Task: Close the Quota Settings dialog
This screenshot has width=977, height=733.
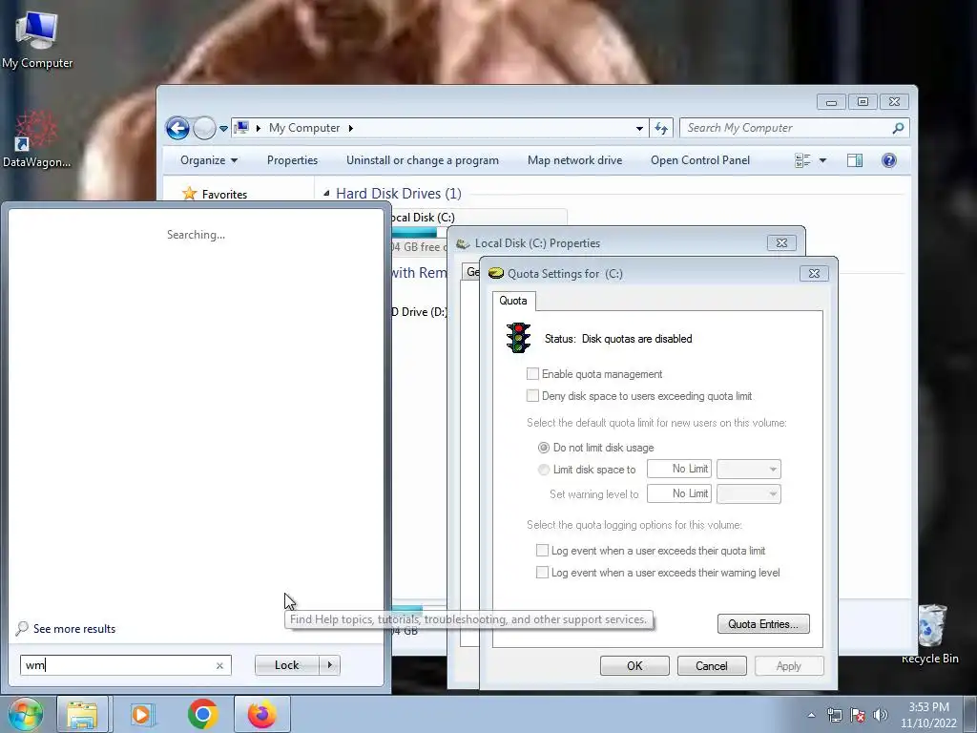Action: point(814,274)
